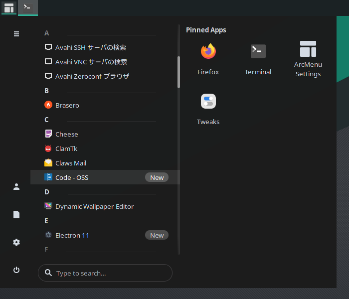Click the Type to search field
Image resolution: width=349 pixels, height=299 pixels.
tap(105, 273)
